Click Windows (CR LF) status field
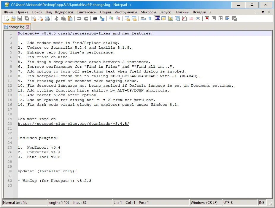 click(206, 203)
